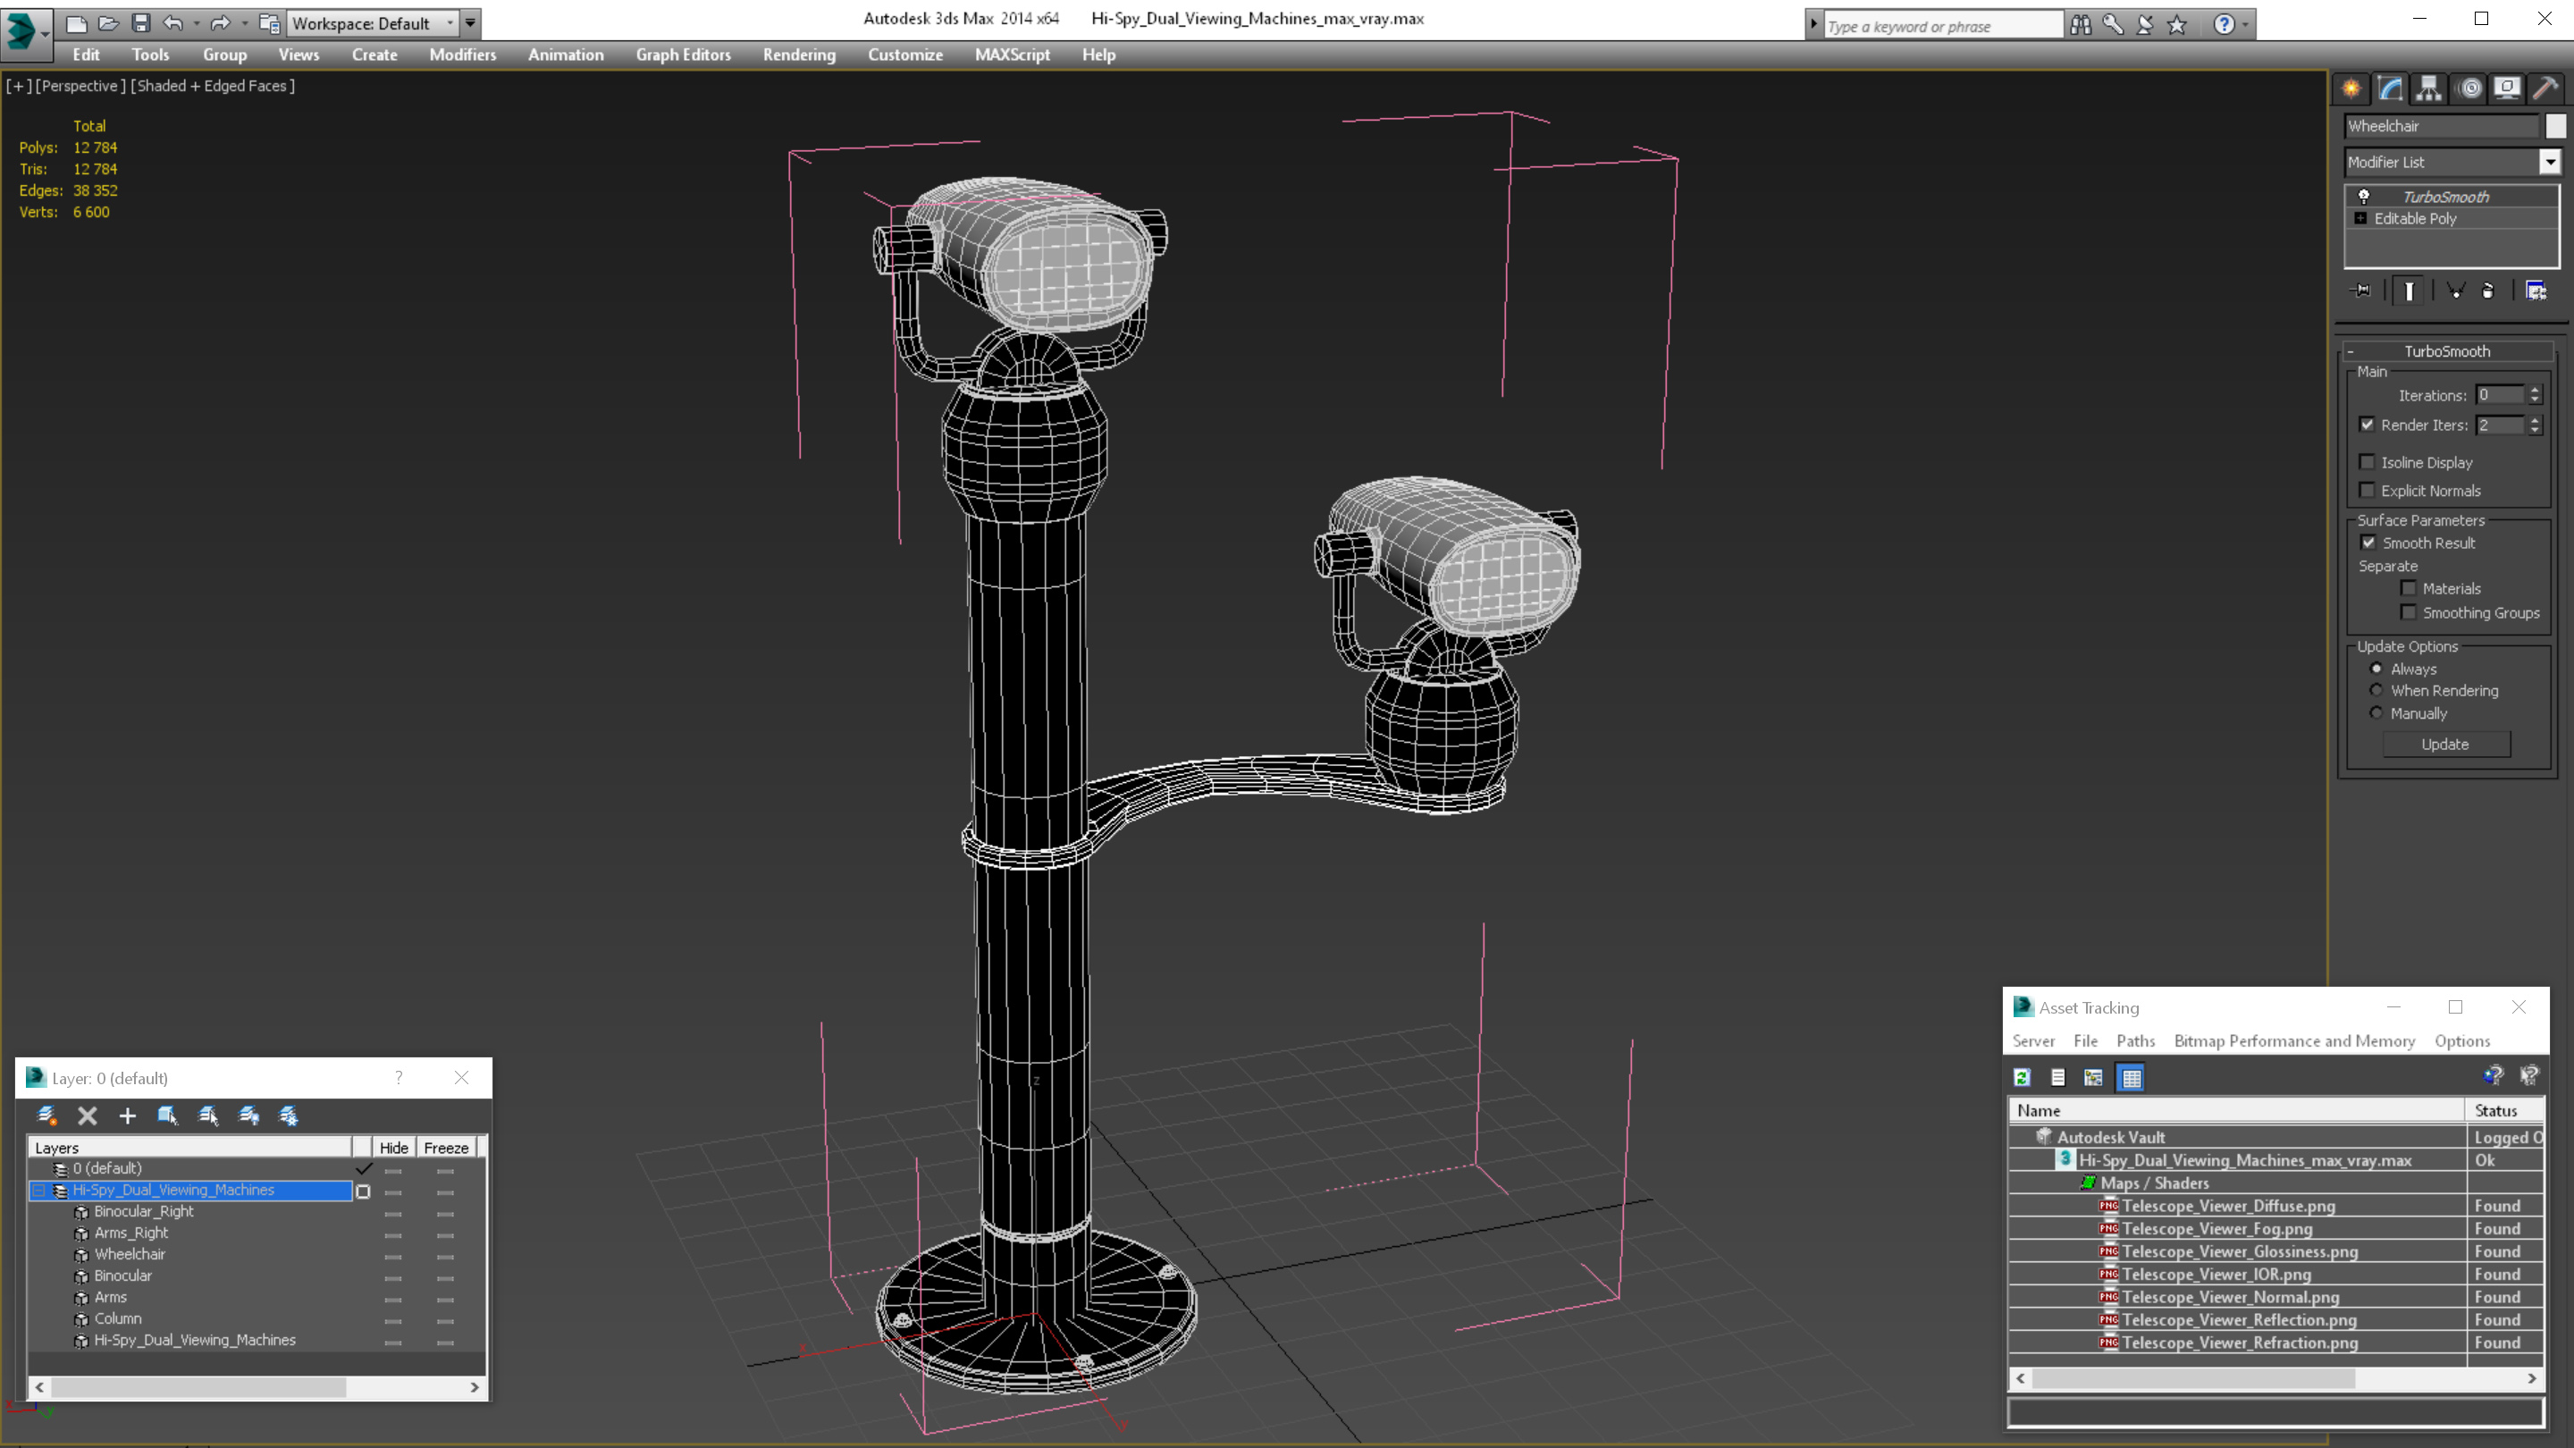Click the Shaded + Edged Faces label
Image resolution: width=2574 pixels, height=1448 pixels.
tap(214, 86)
